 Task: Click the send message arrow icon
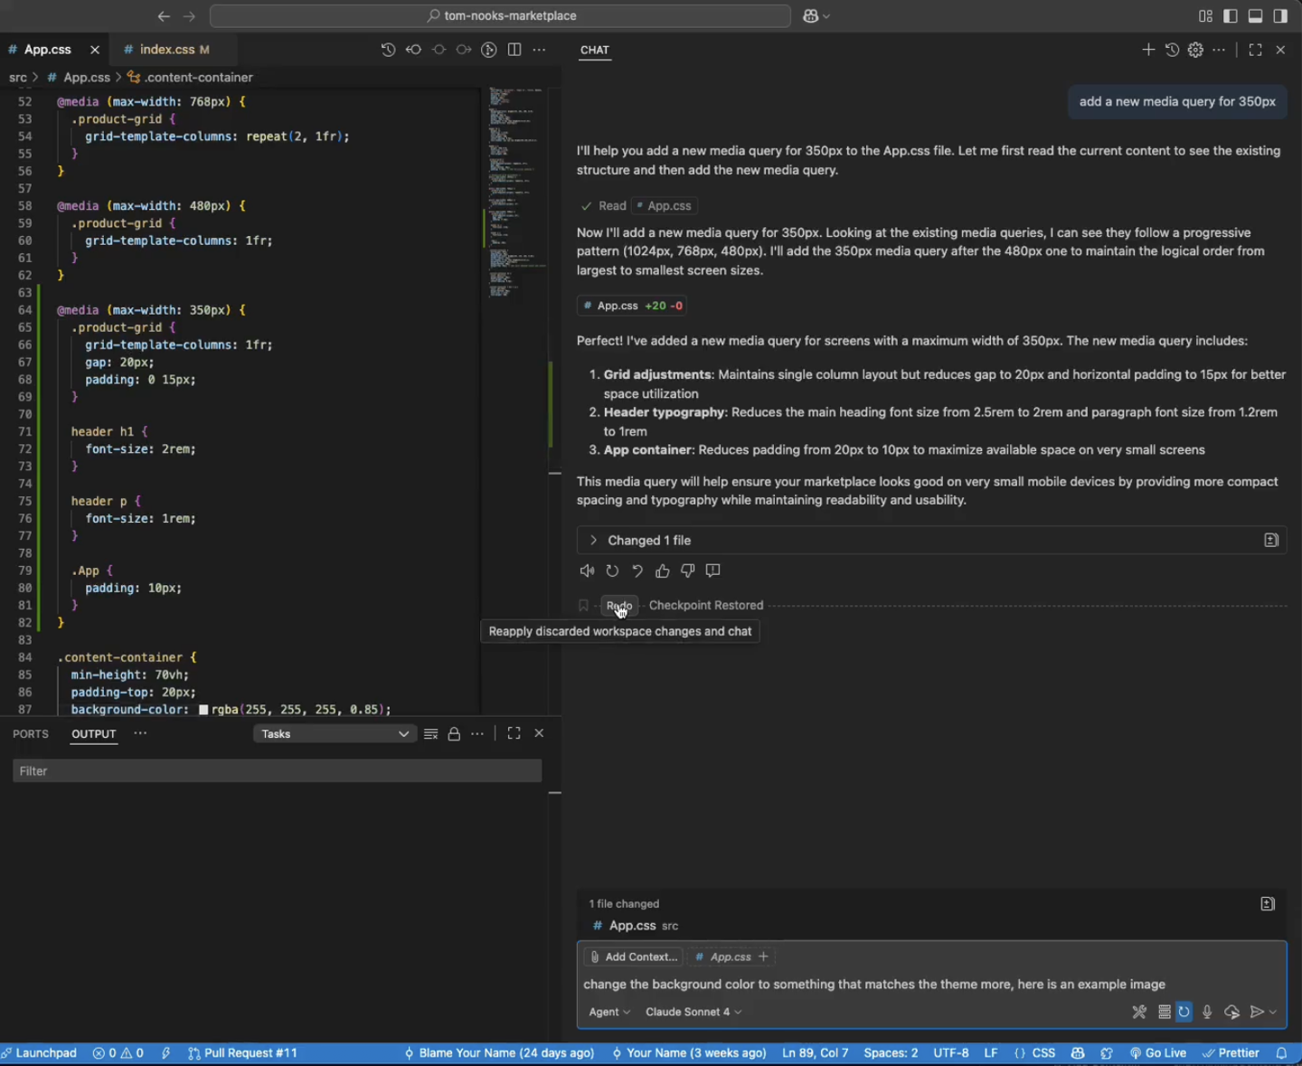tap(1256, 1012)
